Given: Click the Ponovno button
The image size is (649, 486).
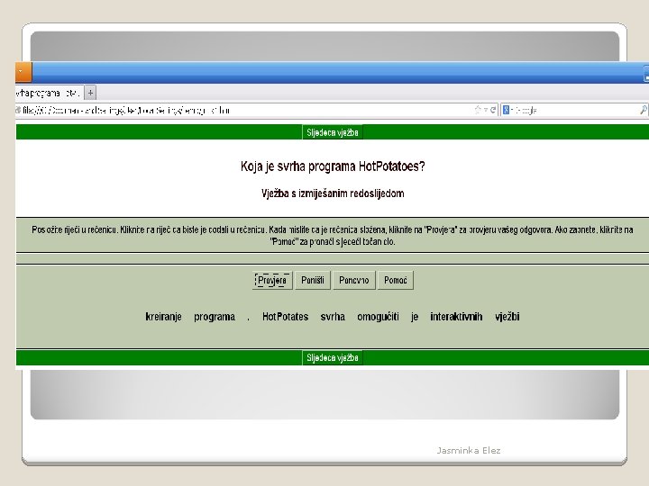Looking at the screenshot, I should (x=354, y=280).
